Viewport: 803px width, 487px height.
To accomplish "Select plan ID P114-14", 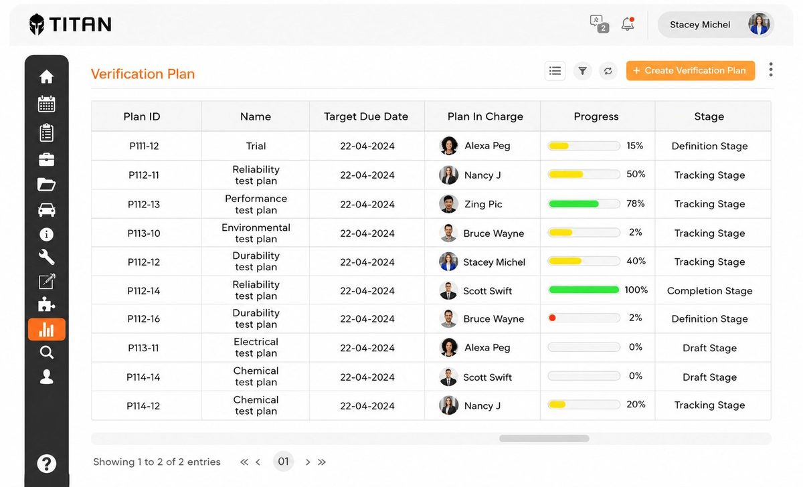I will [144, 377].
